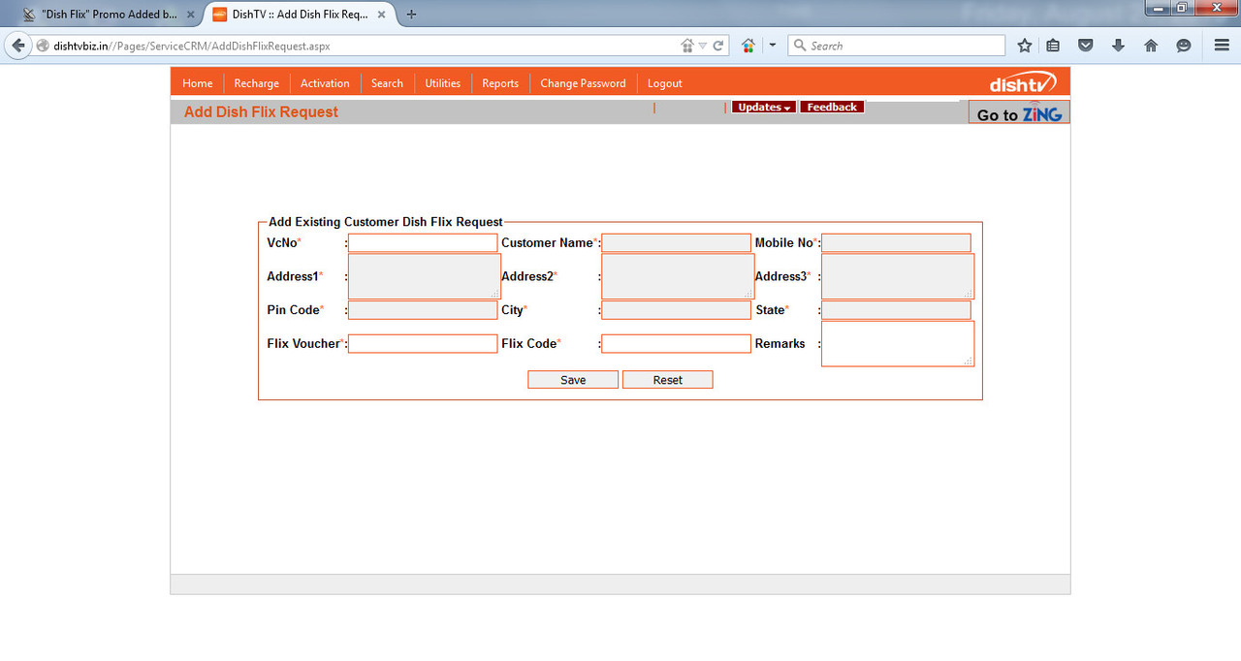
Task: Click the Customer Name field
Action: click(x=676, y=243)
